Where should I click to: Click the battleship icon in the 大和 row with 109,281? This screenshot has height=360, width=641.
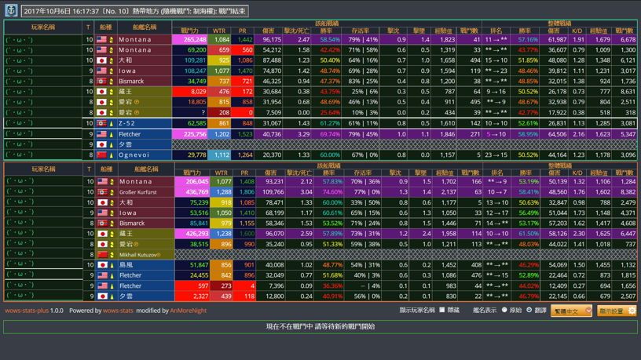point(112,60)
